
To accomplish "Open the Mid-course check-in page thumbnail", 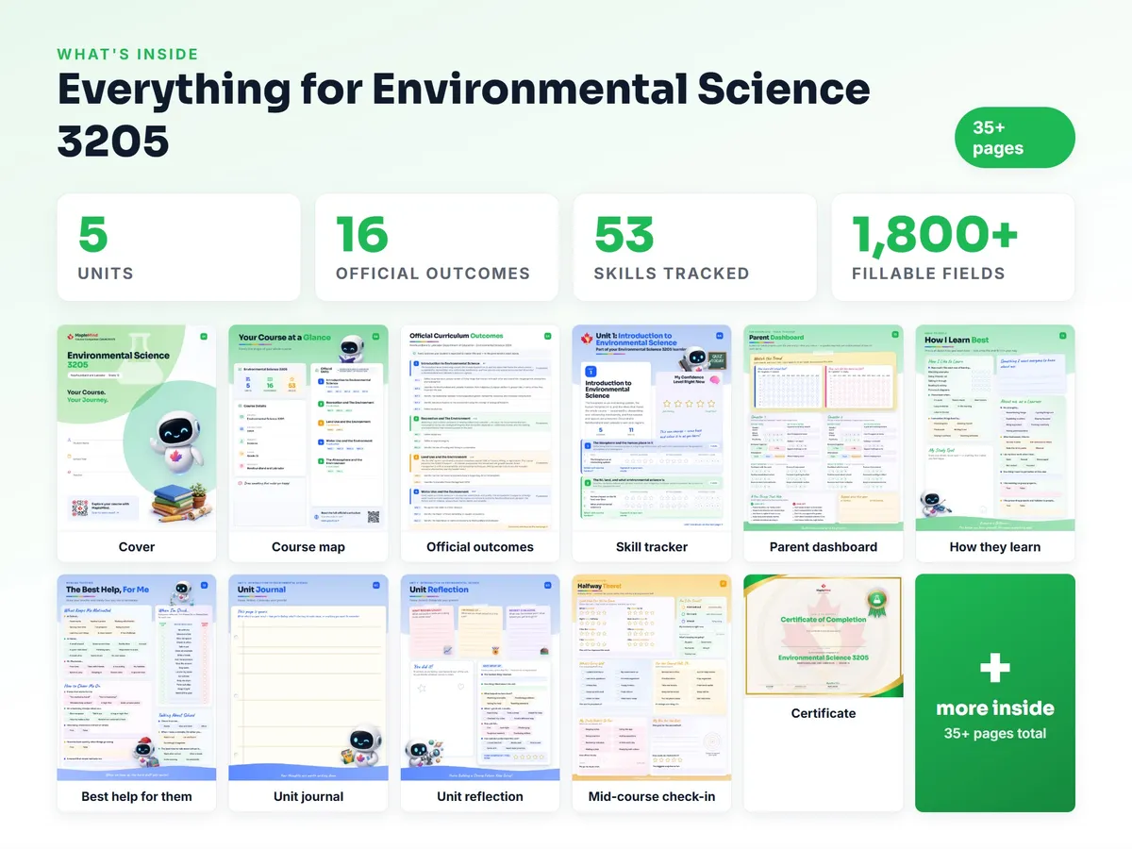I will [652, 678].
